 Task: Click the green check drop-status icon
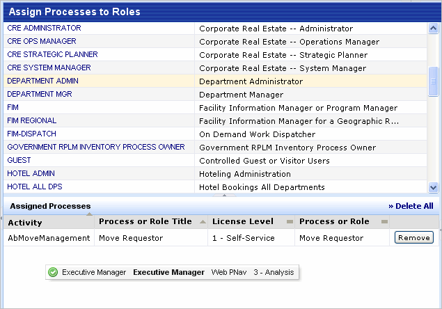pos(53,272)
